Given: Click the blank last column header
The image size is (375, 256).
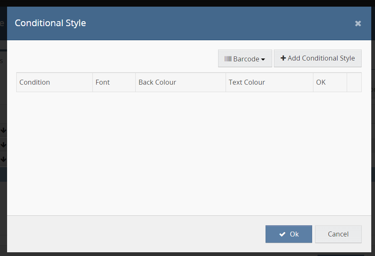Looking at the screenshot, I should [354, 82].
